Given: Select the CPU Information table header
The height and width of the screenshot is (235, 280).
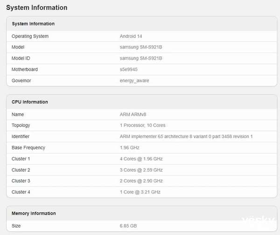Looking at the screenshot, I should pyautogui.click(x=30, y=102).
